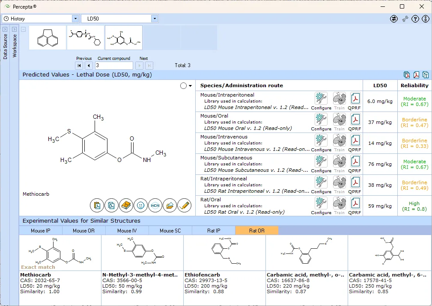
Task: Switch to the Rat IP tab
Action: (x=214, y=231)
